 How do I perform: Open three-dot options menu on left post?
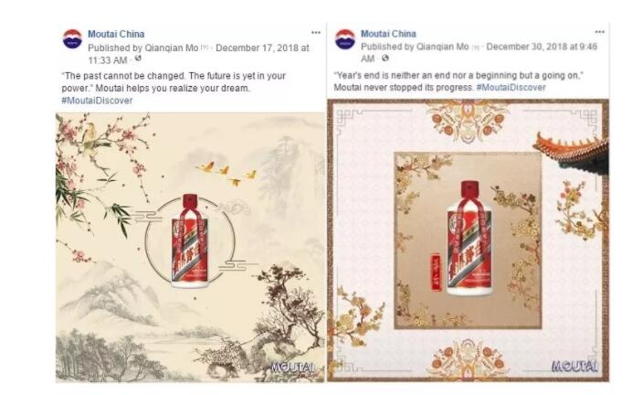tap(315, 32)
